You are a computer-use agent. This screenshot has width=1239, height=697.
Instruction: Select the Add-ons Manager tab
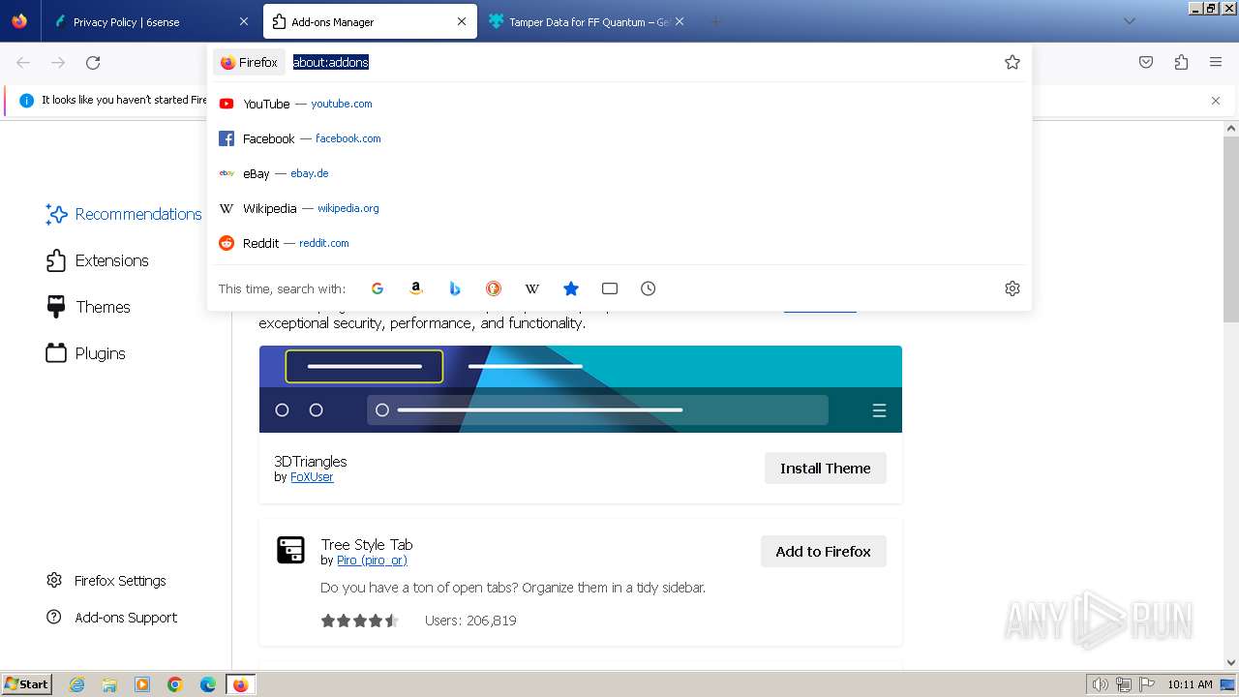pos(370,21)
